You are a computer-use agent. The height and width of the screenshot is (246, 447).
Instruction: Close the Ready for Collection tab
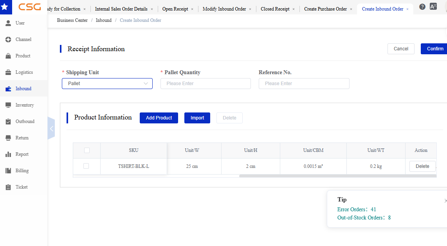point(85,9)
